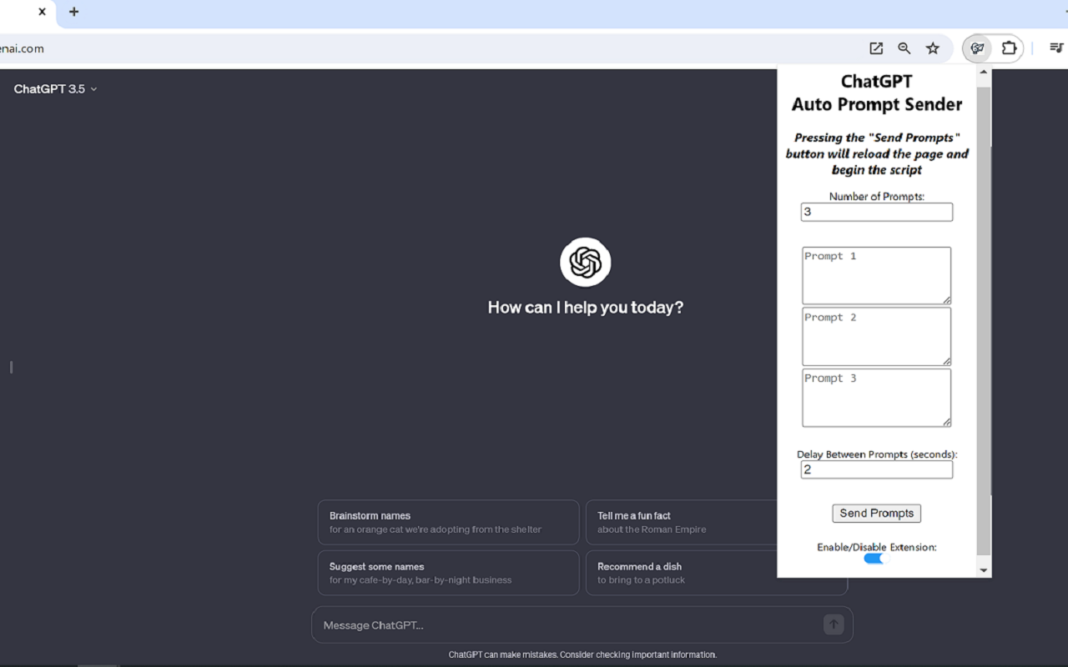1068x667 pixels.
Task: Click the 'Auto Prompt Sender' popup title
Action: tap(877, 104)
